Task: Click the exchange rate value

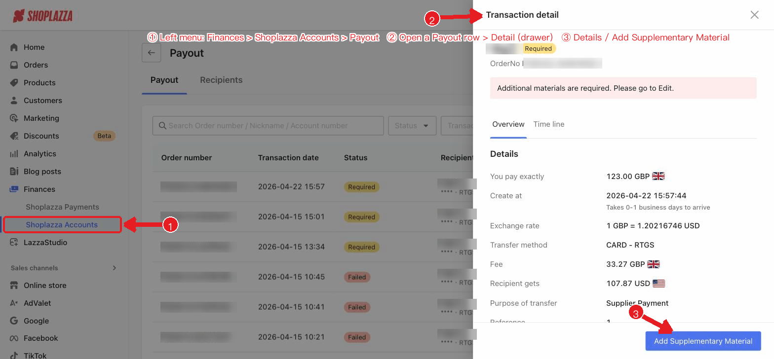Action: [x=653, y=226]
